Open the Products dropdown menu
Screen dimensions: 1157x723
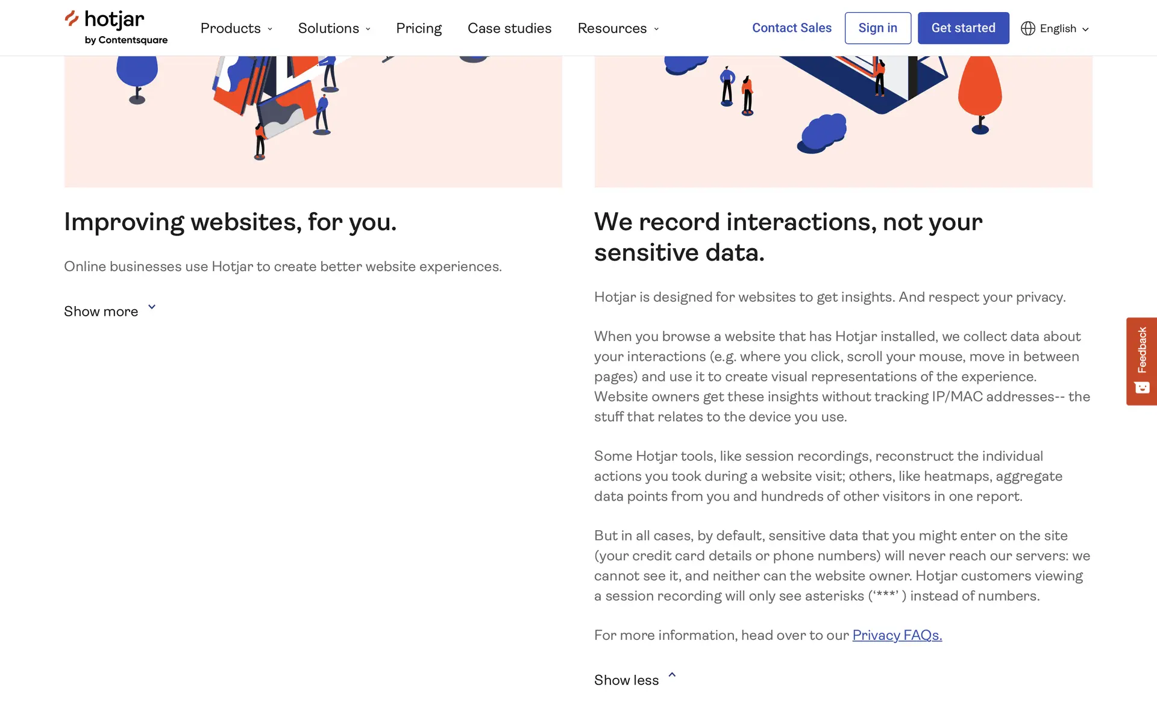(x=236, y=28)
